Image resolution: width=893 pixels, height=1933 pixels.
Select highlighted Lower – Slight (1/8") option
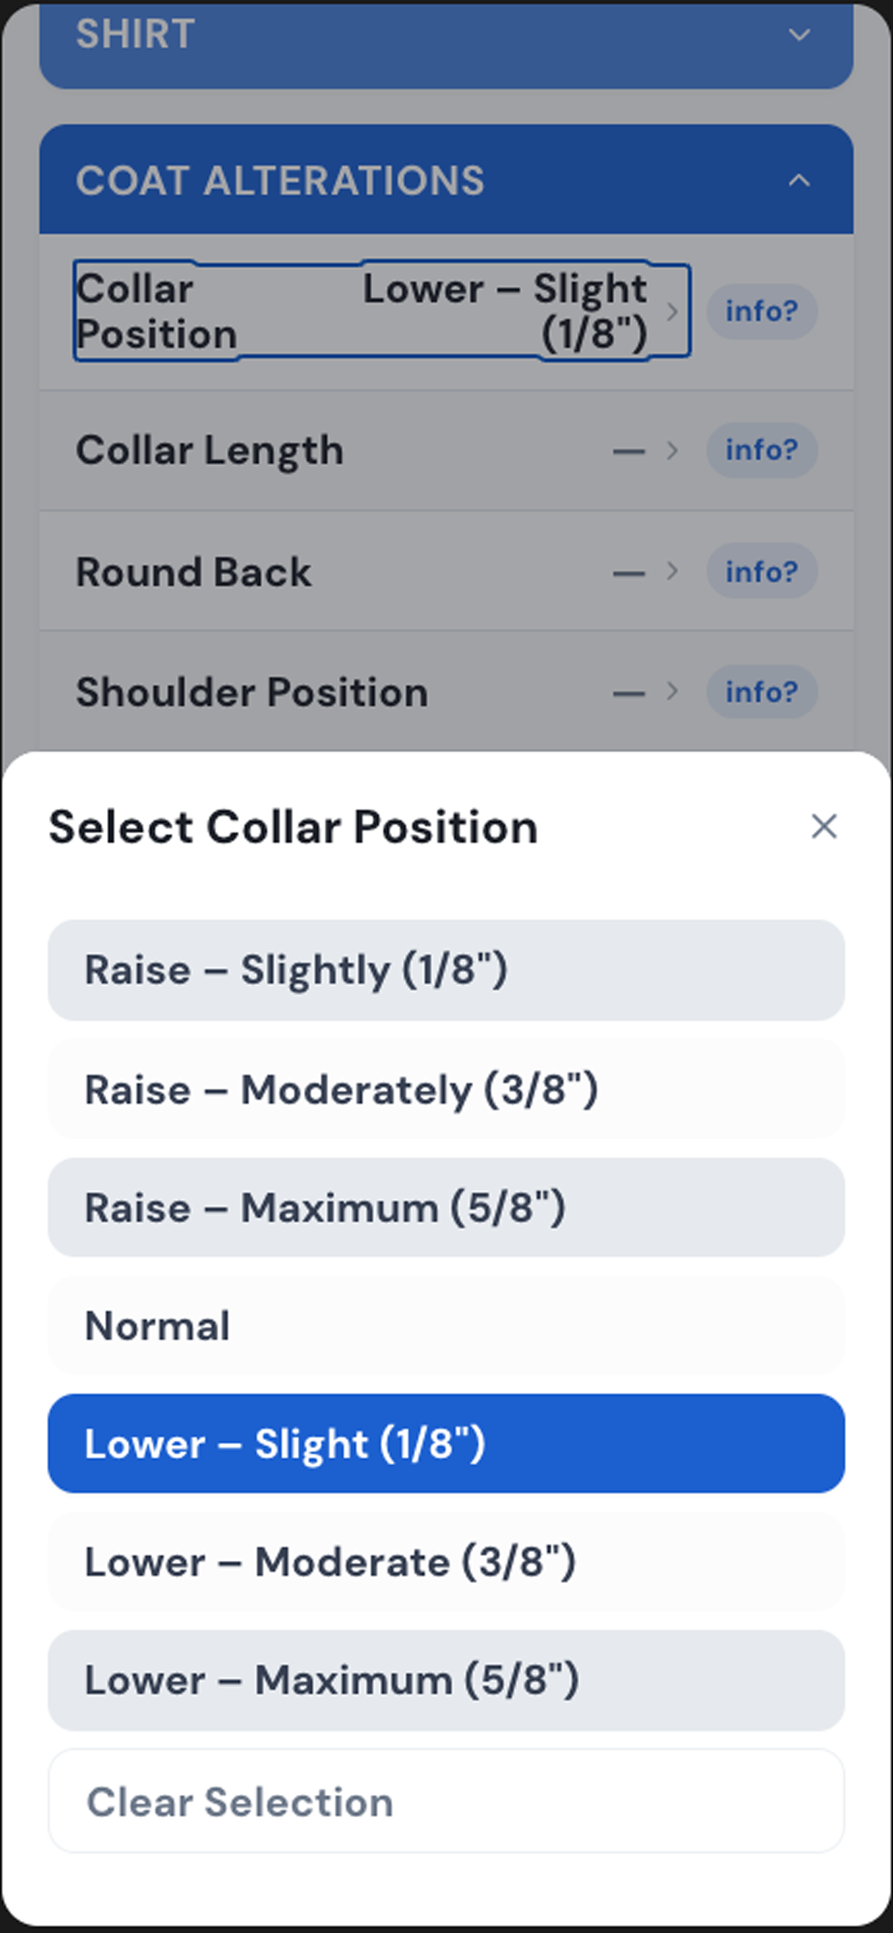[446, 1443]
